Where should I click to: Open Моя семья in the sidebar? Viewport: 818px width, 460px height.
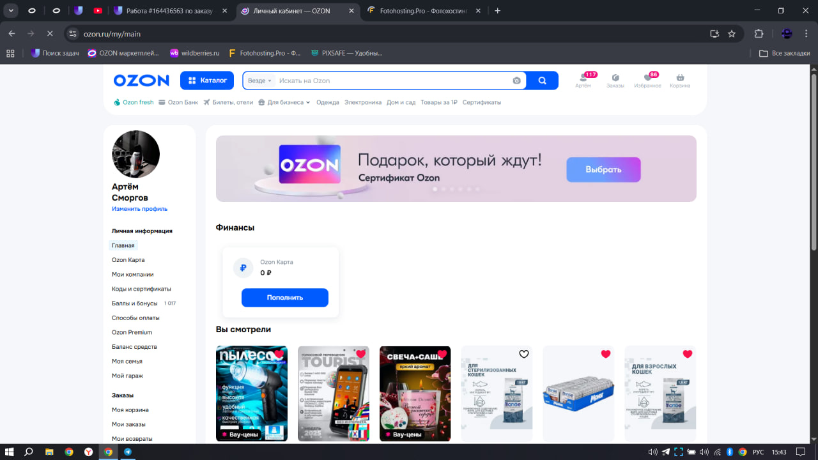click(127, 362)
